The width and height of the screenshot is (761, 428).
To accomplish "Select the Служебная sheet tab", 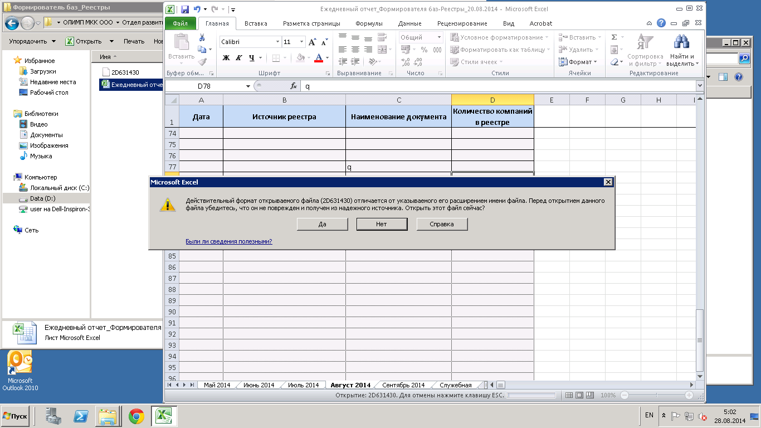I will [x=455, y=385].
